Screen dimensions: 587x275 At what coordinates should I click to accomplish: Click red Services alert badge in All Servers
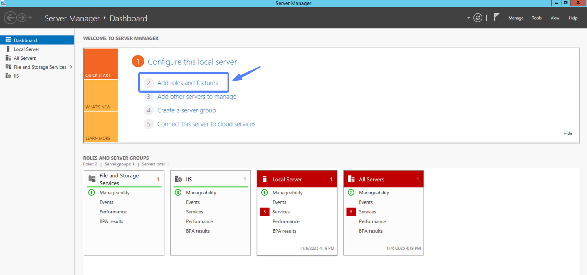pyautogui.click(x=351, y=212)
